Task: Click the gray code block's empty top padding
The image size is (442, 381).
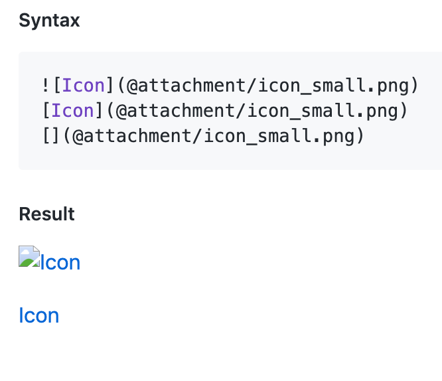Action: coord(226,62)
